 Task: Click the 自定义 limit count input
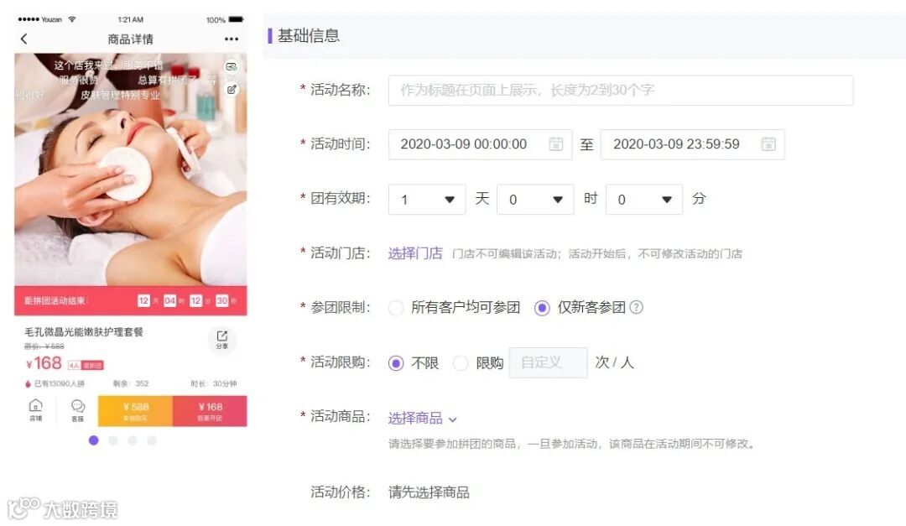[548, 362]
